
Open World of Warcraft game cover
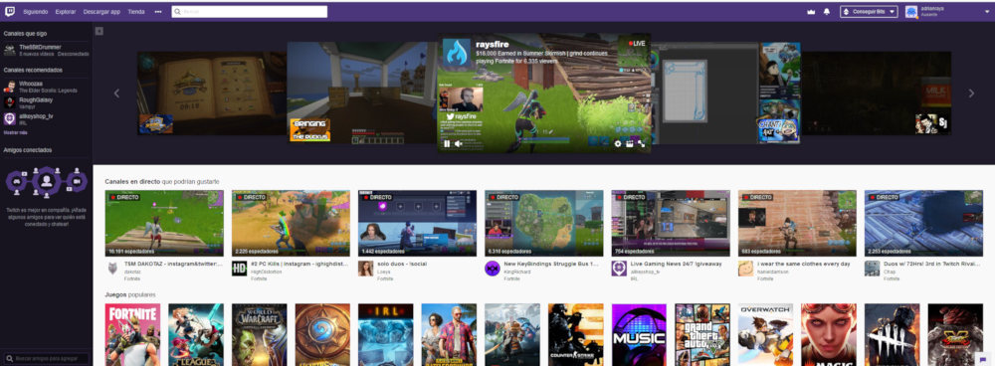259,335
